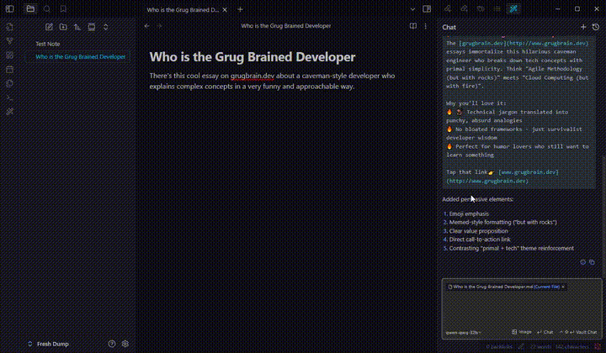Open a new tab
Screen dimensions: 606x353
(240, 9)
